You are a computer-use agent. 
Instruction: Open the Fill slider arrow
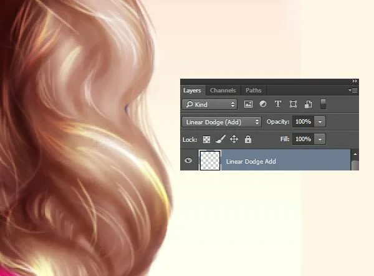coord(320,139)
